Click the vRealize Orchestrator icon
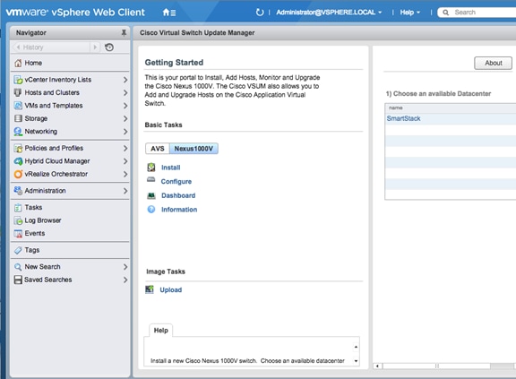This screenshot has height=379, width=516. [18, 174]
